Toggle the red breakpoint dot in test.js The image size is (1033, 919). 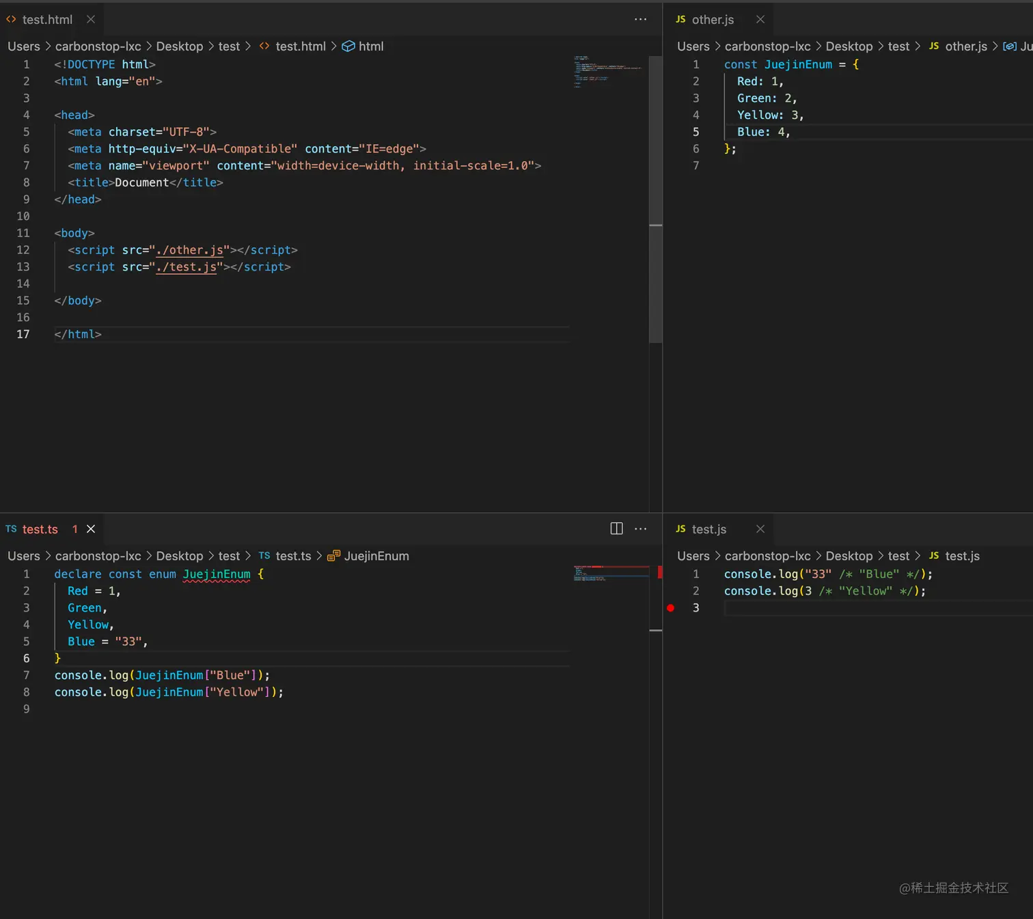click(671, 608)
